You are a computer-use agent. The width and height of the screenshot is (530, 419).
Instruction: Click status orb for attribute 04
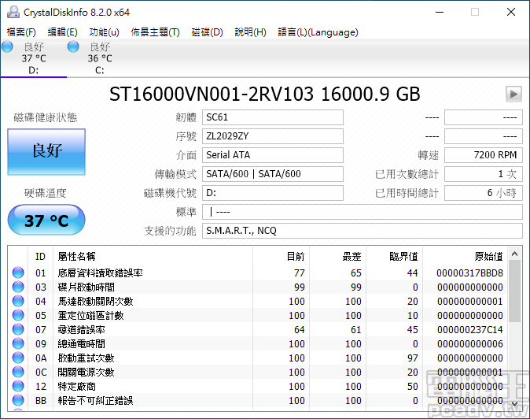[18, 301]
